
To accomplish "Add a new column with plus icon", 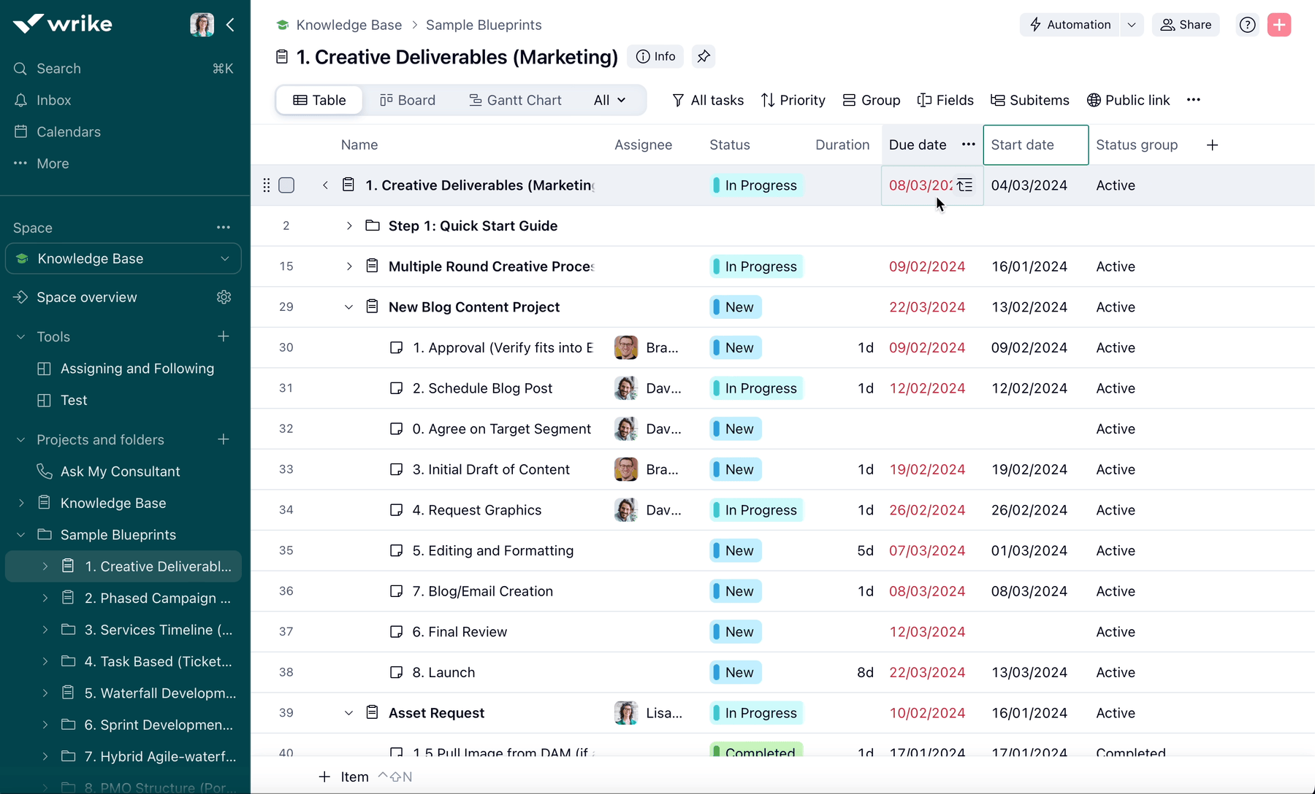I will coord(1212,145).
